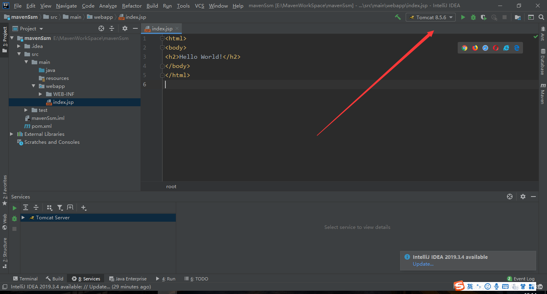
Task: Click Locate/Scroll from Source icon in Project panel
Action: tap(101, 28)
